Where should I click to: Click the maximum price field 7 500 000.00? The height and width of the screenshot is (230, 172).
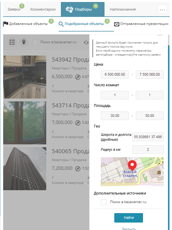pyautogui.click(x=150, y=74)
